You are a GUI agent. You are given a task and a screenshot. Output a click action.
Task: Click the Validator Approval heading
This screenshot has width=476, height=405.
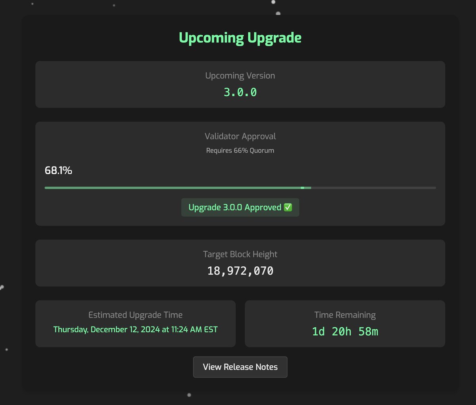(x=240, y=136)
